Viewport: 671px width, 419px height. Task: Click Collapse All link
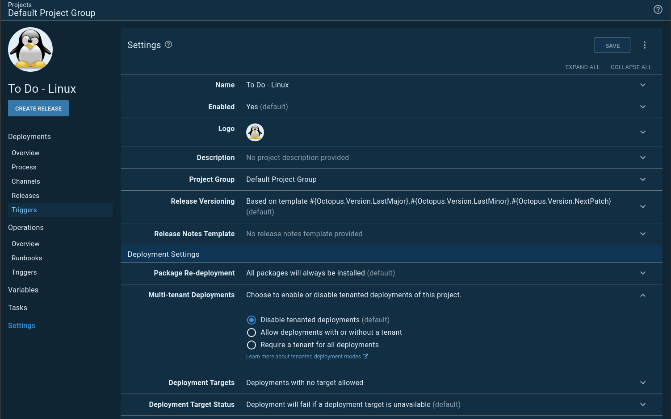[x=631, y=67]
